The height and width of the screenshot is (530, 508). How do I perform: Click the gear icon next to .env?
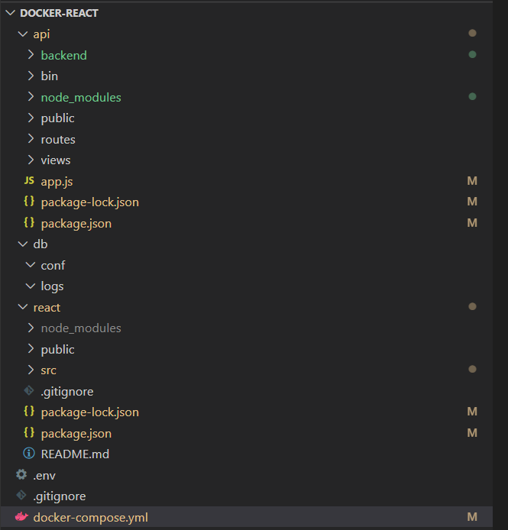pyautogui.click(x=21, y=475)
